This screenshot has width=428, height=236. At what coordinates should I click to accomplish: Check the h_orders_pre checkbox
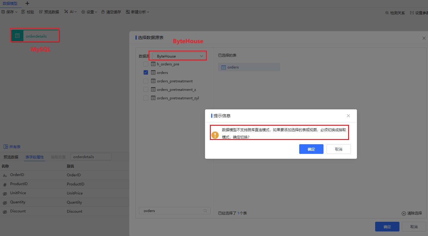(x=146, y=64)
